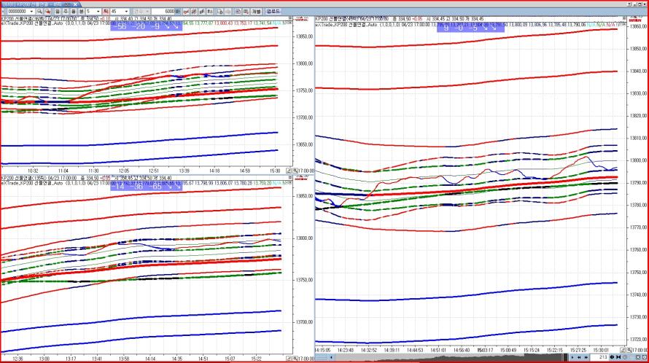This screenshot has height=363, width=649.
Task: Open the stock code 00000000 dropdown
Action: click(32, 12)
